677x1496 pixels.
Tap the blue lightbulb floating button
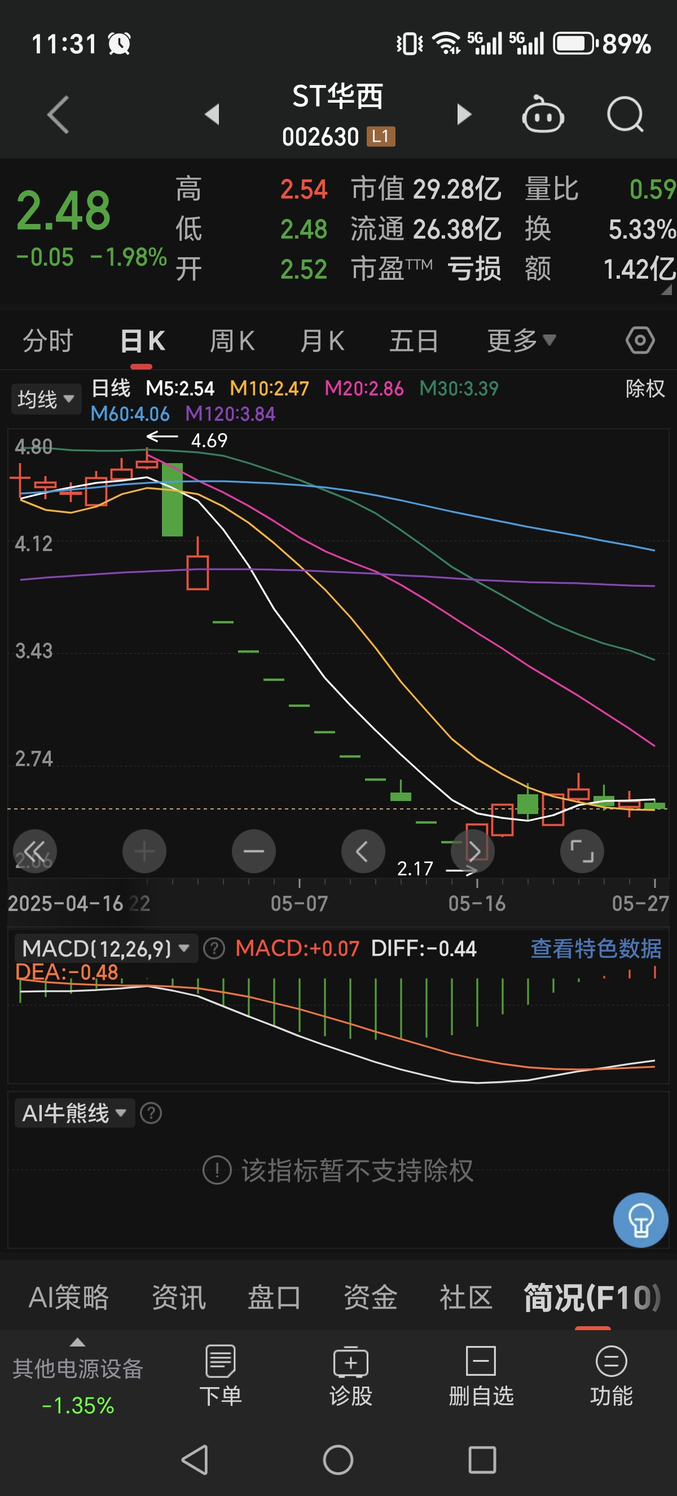coord(640,1220)
